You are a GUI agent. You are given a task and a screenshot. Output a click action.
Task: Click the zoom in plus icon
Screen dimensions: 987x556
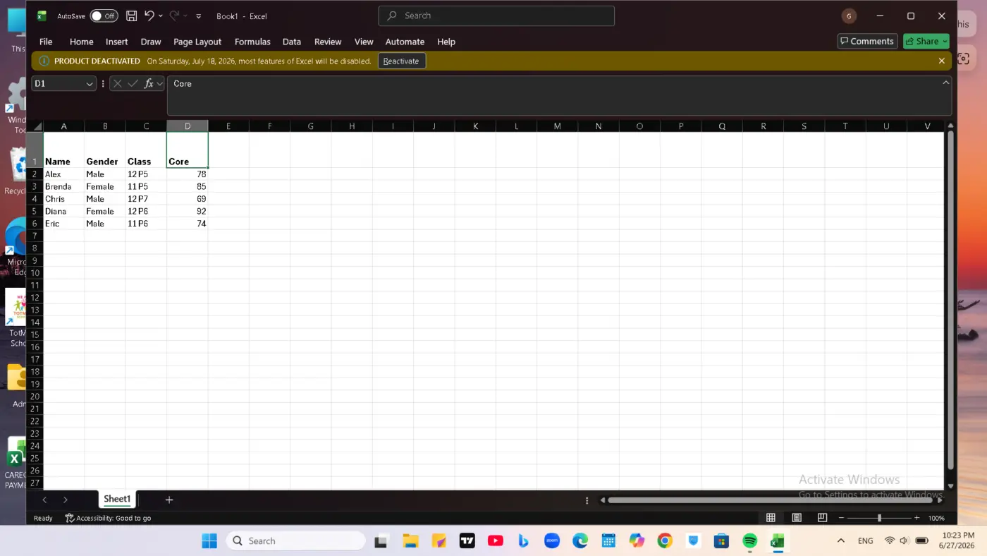pos(916,518)
